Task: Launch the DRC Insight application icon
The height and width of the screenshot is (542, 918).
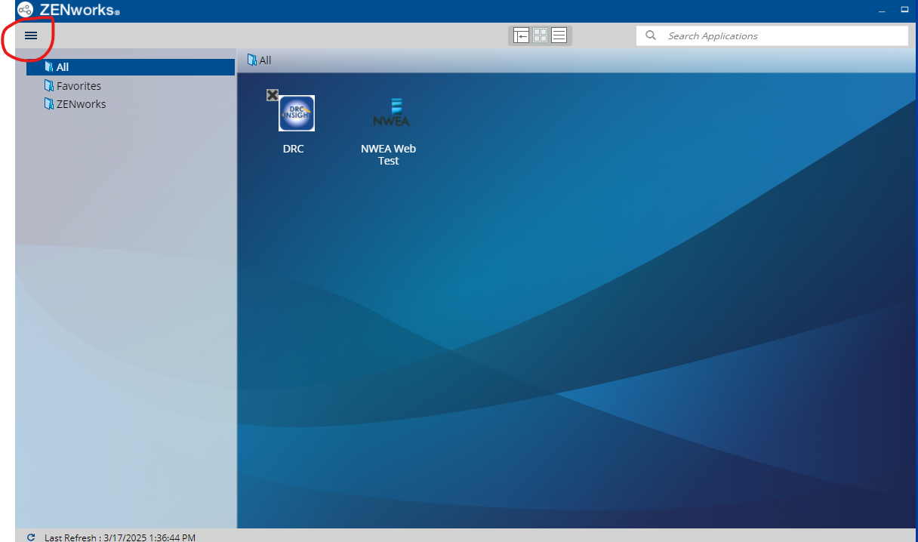Action: 297,113
